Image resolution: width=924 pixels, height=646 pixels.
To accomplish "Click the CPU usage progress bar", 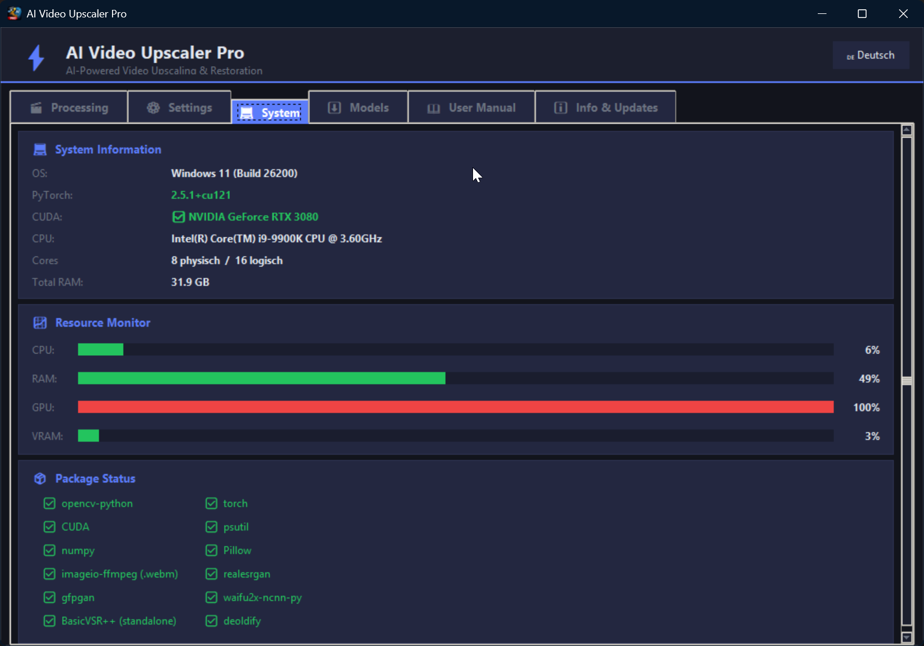I will pos(456,349).
